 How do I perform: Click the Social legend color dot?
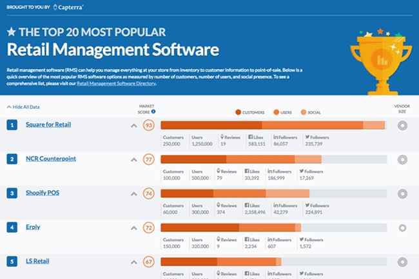pyautogui.click(x=304, y=112)
